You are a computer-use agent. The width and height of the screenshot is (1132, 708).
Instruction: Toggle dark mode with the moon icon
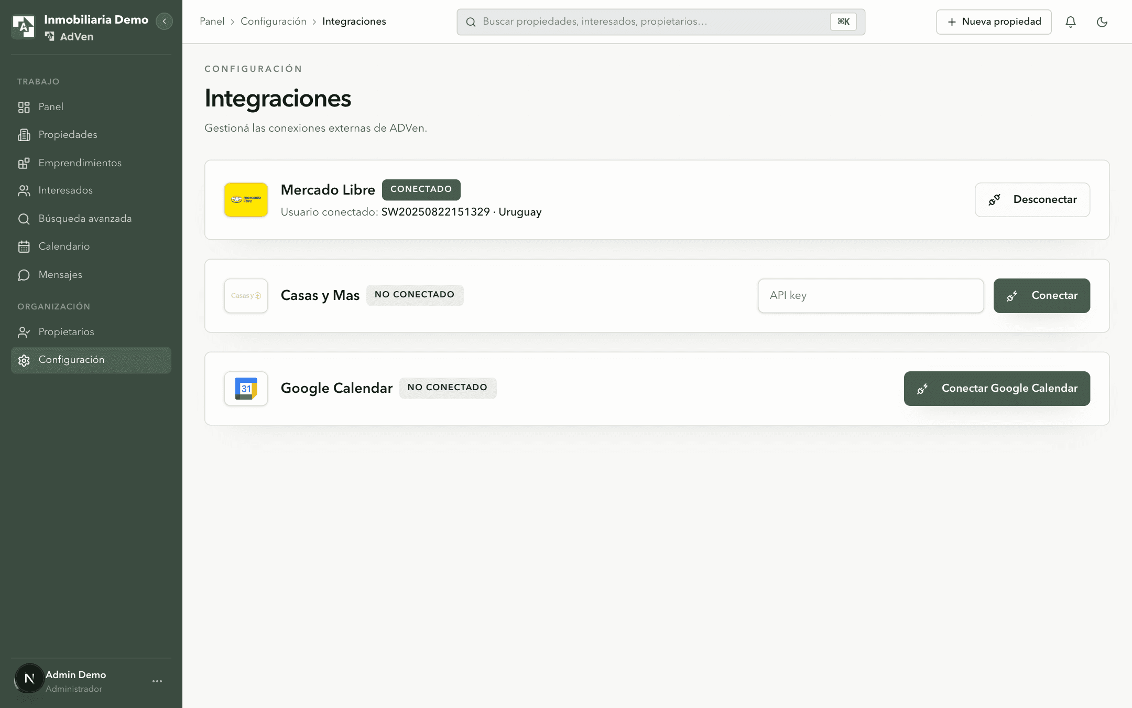[1102, 22]
